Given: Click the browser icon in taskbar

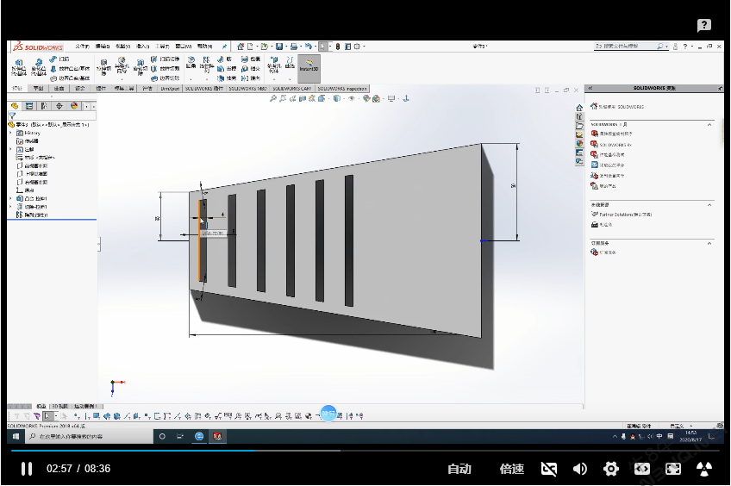Looking at the screenshot, I should (199, 437).
